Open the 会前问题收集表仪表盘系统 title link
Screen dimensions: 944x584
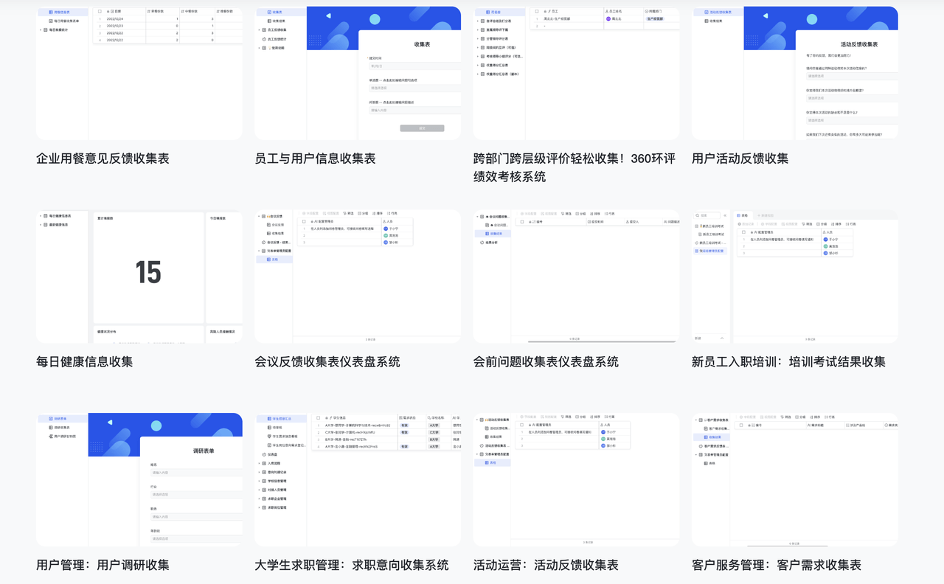click(546, 362)
